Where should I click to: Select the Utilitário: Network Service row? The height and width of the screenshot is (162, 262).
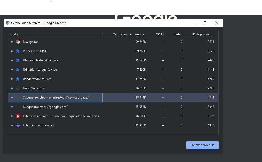[113, 60]
